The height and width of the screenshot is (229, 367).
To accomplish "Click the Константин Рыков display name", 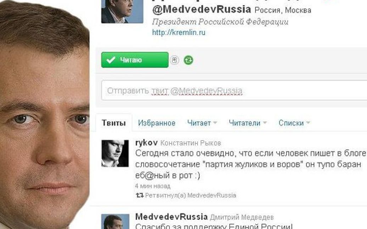I will (x=191, y=143).
